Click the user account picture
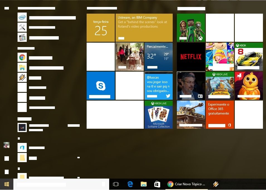The height and width of the screenshot is (190, 266). [x=7, y=145]
